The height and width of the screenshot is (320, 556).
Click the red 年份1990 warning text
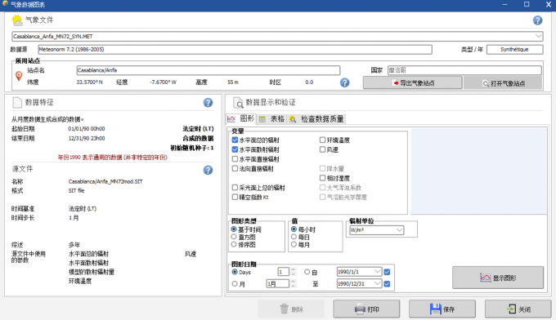pyautogui.click(x=112, y=158)
